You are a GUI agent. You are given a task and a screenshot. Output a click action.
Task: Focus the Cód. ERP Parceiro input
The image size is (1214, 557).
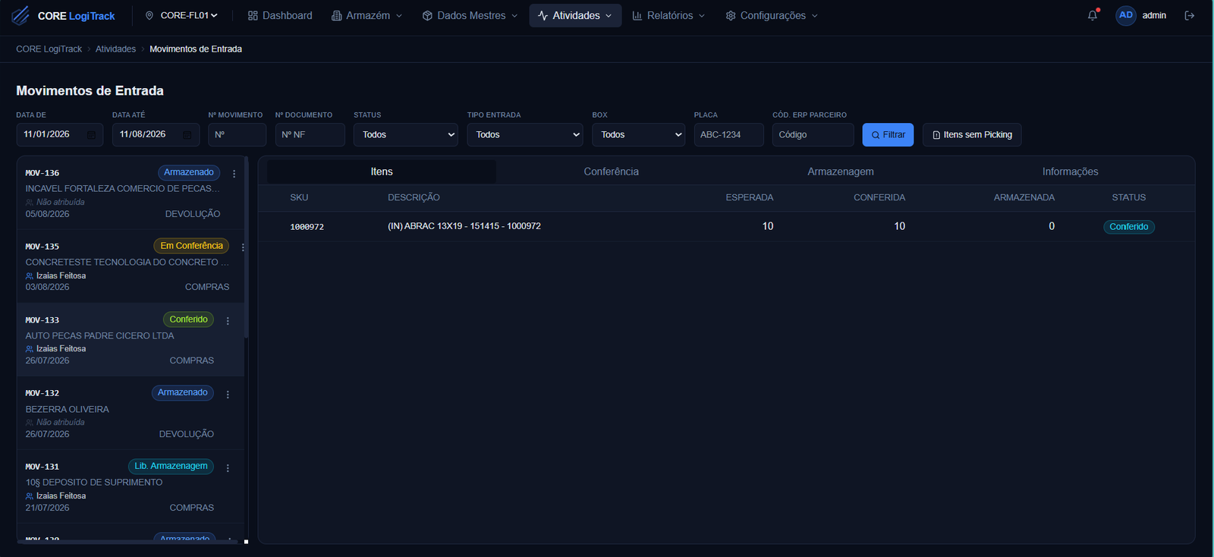(813, 134)
